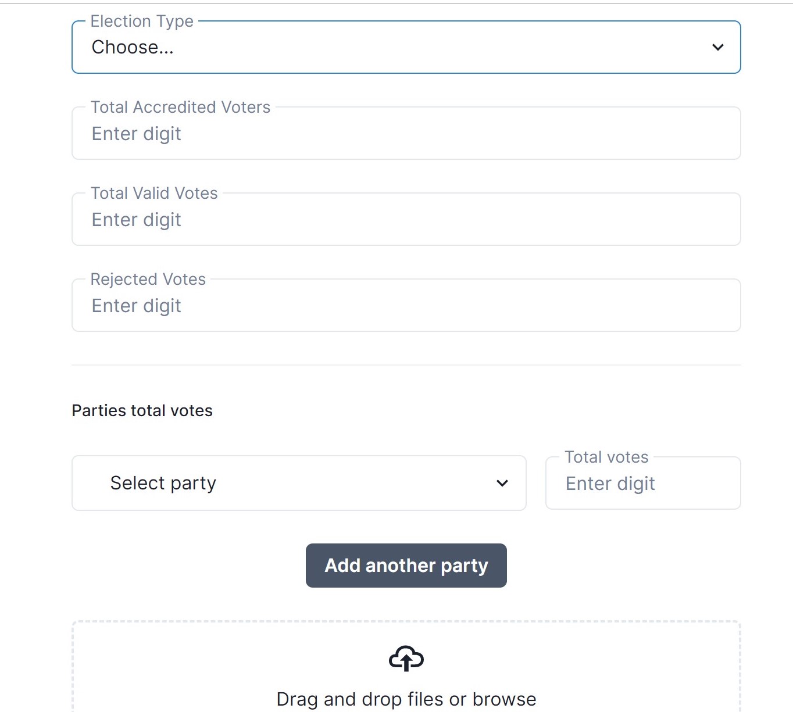Click the Select party placeholder text
Viewport: 793px width, 712px height.
click(163, 483)
